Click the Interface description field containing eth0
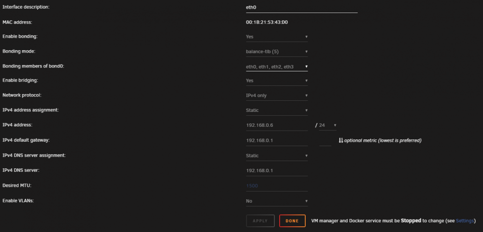This screenshot has height=232, width=483. pyautogui.click(x=301, y=7)
